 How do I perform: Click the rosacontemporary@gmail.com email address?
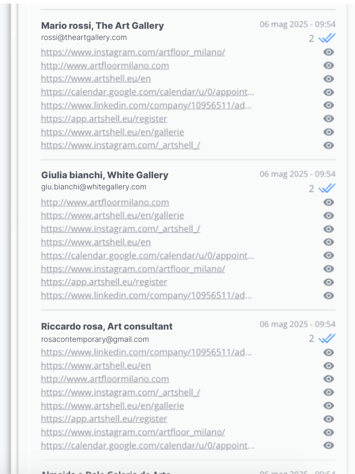tap(95, 339)
